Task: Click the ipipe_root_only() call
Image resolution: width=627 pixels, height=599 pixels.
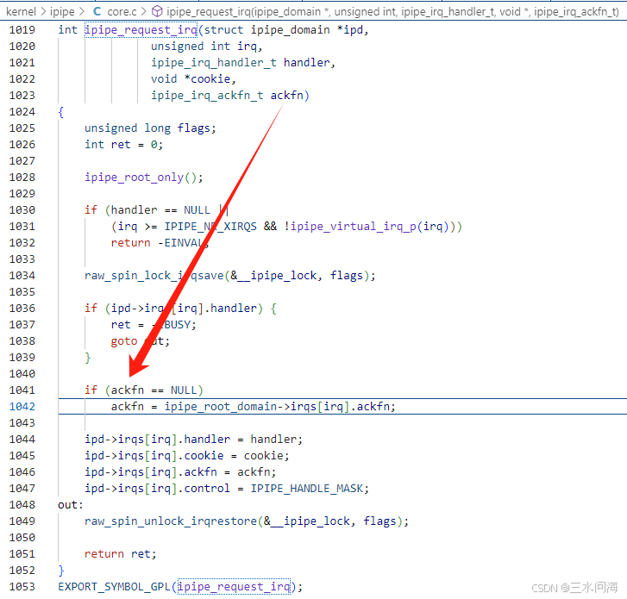Action: pyautogui.click(x=143, y=178)
